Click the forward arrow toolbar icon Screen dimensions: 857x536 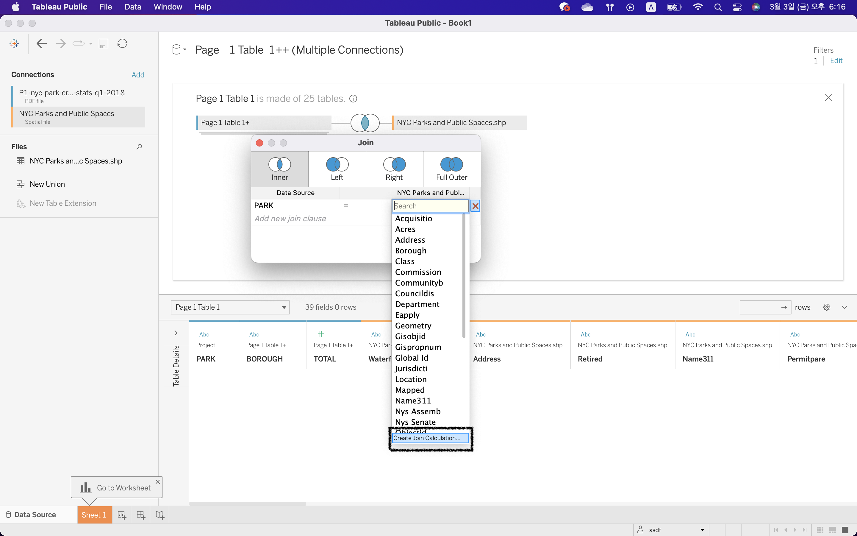click(x=61, y=43)
